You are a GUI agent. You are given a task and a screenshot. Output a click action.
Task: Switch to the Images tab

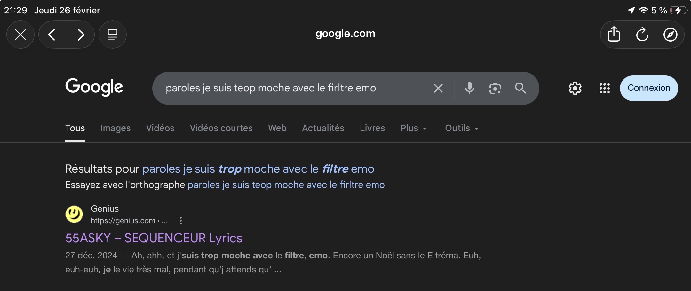(x=115, y=128)
